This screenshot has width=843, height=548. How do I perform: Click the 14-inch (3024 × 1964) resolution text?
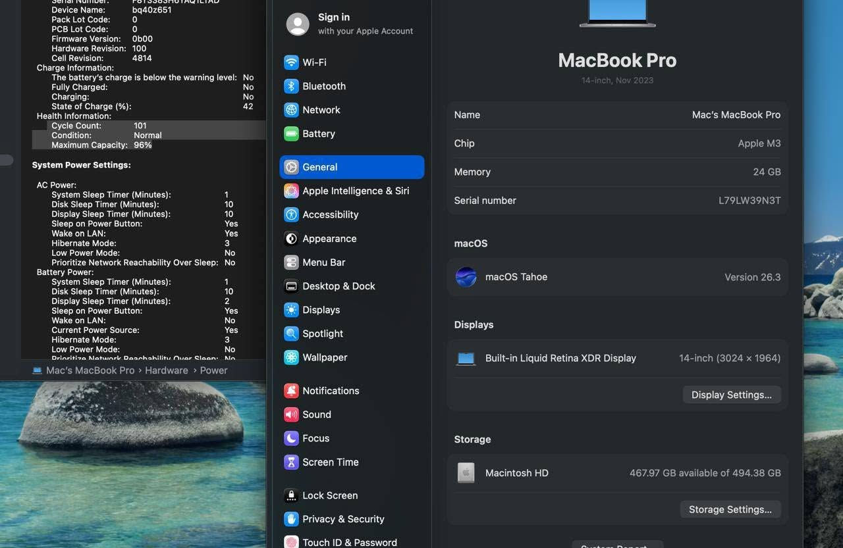730,359
